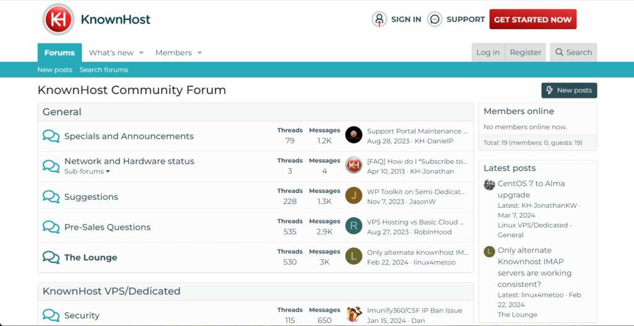The image size is (634, 326).
Task: Click the Pre-Sales Questions forum bubble icon
Action: point(51,227)
